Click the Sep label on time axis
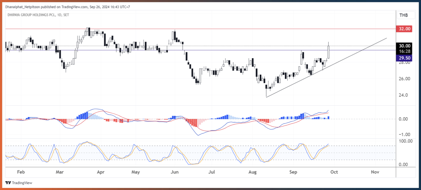421x190 pixels. (x=293, y=172)
